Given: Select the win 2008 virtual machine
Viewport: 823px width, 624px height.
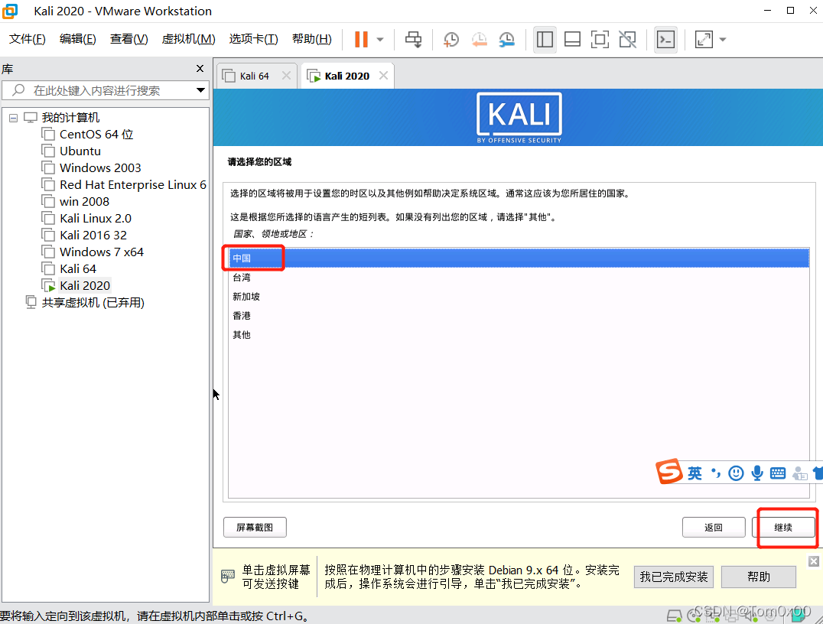Looking at the screenshot, I should tap(84, 202).
